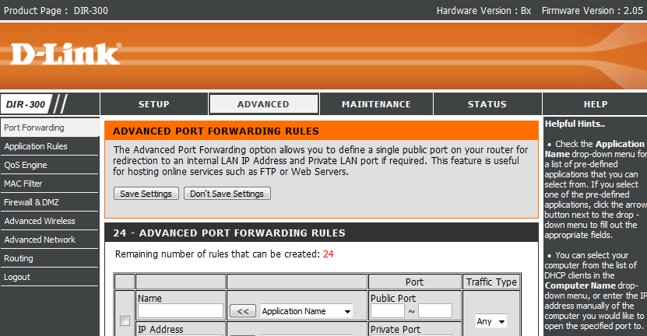Enable the first port forwarding rule checkbox

pos(125,320)
